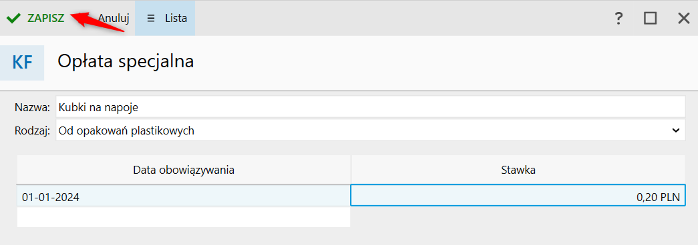Click the empty row below 01-01-2024
This screenshot has height=245, width=698.
184,217
